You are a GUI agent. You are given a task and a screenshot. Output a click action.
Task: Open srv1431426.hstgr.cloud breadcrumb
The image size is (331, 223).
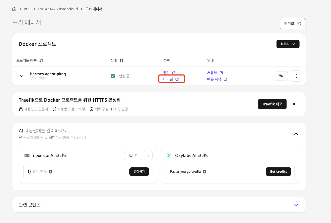pos(58,9)
